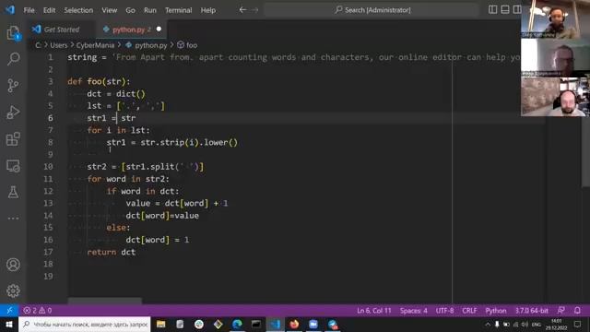Open the Manage gear menu
This screenshot has width=590, height=332.
point(13,290)
